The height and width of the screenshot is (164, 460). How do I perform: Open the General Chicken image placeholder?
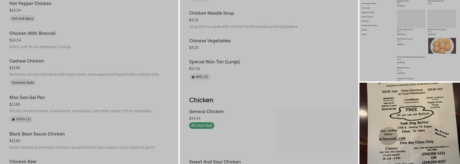coord(314,131)
